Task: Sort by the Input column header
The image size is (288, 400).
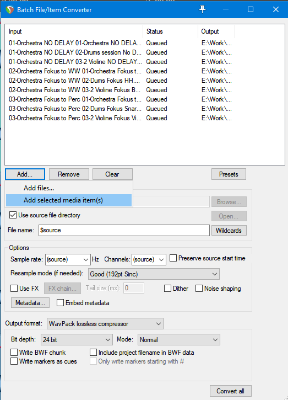Action: click(x=74, y=31)
